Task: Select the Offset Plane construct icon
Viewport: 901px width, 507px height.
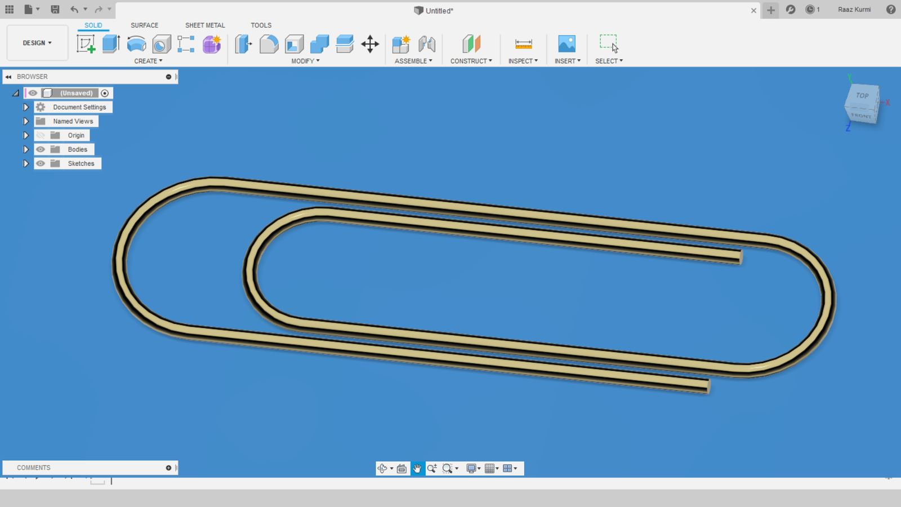Action: pos(471,44)
